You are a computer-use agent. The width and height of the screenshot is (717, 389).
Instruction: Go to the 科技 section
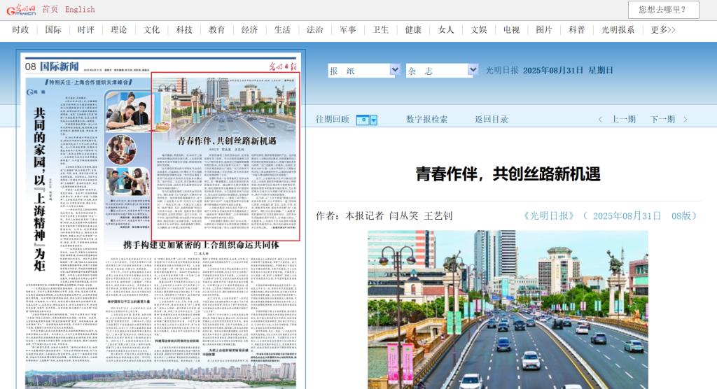(x=184, y=30)
